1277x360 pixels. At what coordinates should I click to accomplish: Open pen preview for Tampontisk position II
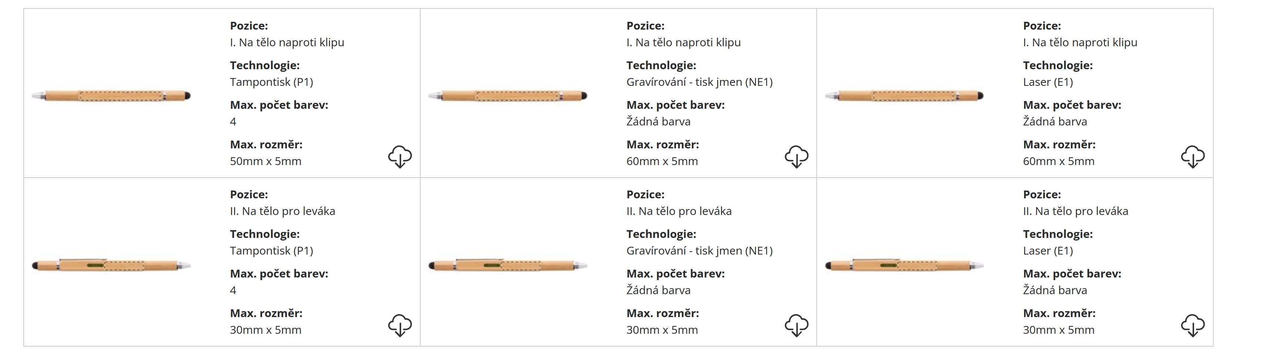pos(111,265)
